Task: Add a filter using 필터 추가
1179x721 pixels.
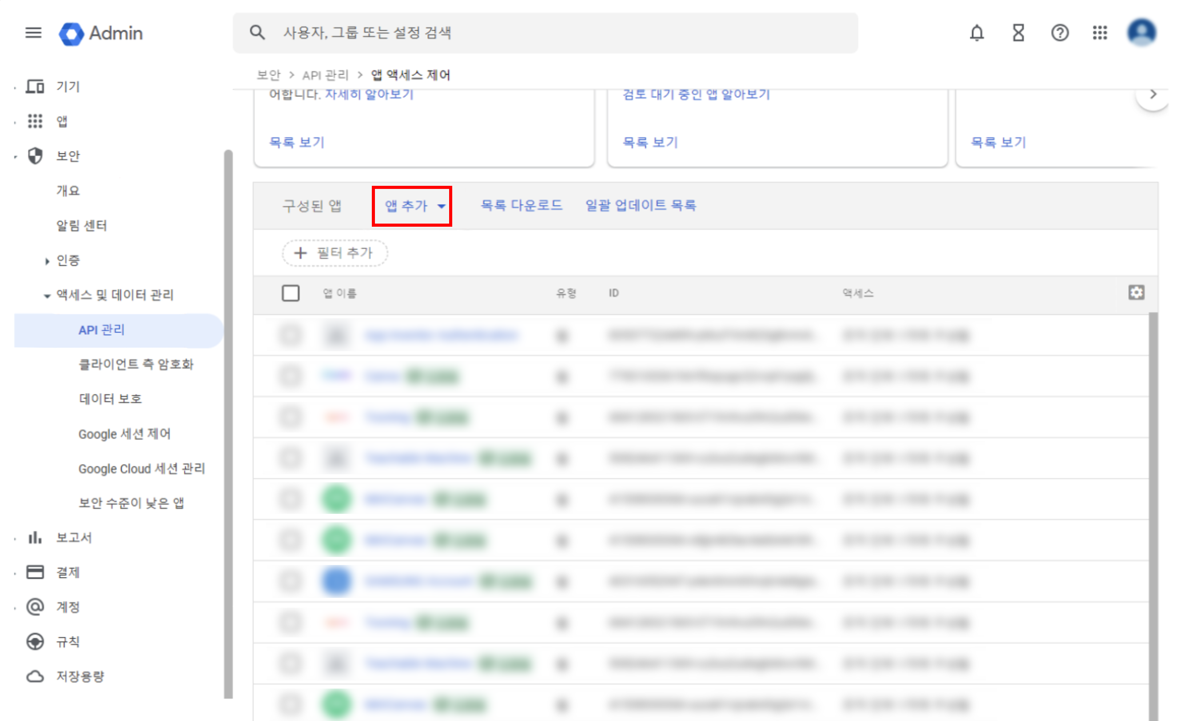Action: pyautogui.click(x=334, y=253)
